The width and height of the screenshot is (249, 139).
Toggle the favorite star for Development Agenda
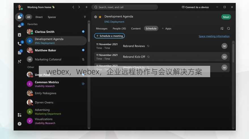(100, 17)
